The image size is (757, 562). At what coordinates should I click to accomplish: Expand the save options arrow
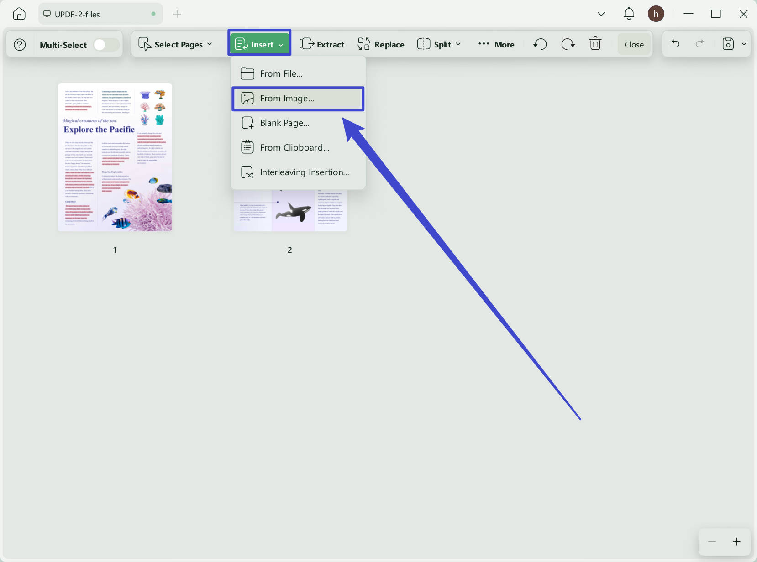pos(744,44)
